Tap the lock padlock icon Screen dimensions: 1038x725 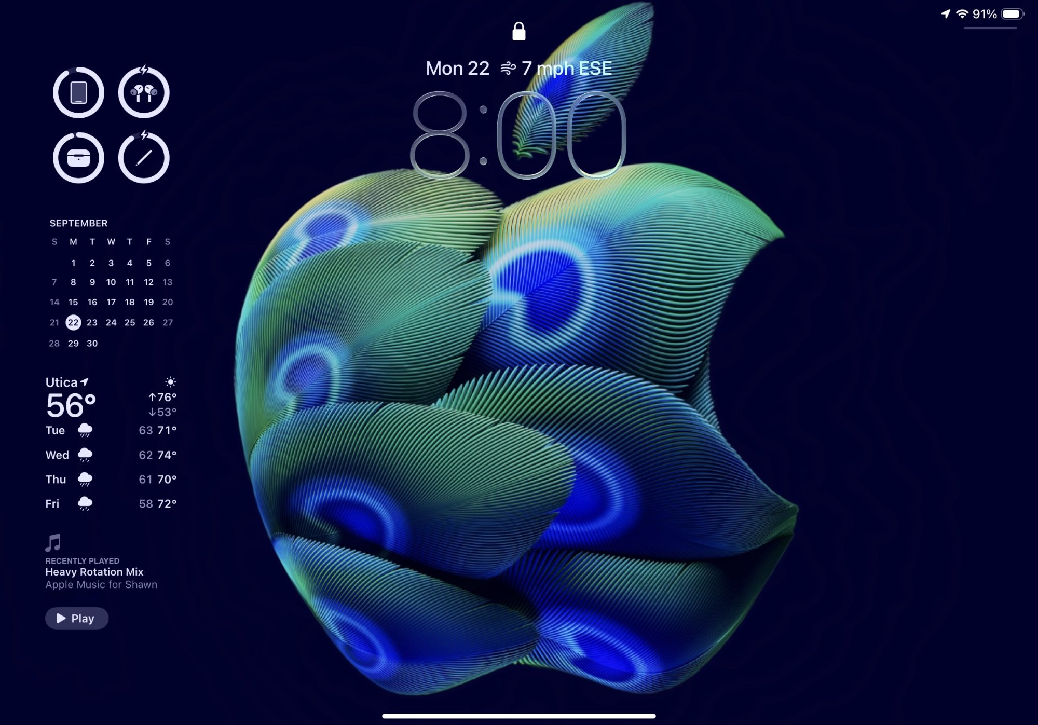(x=518, y=32)
